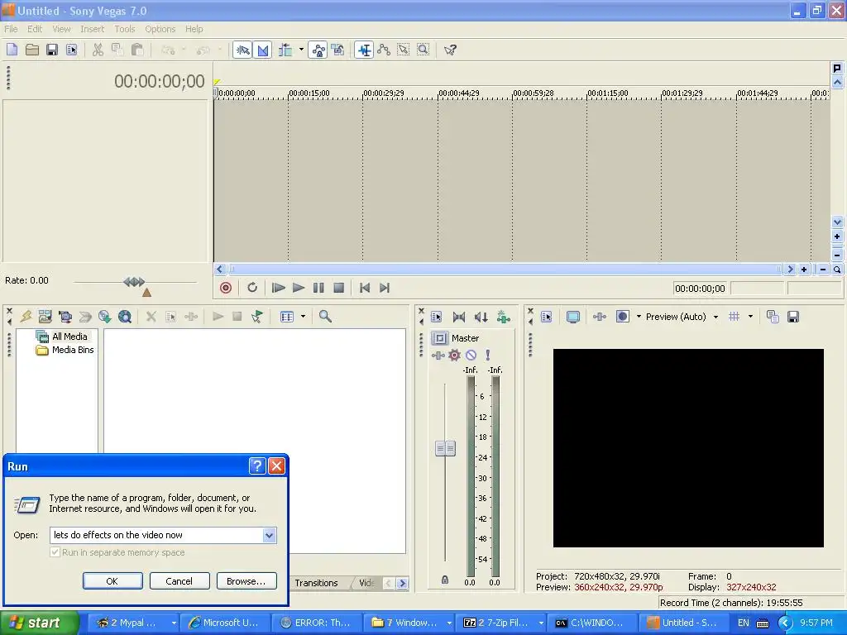Adjust the Rate scrub slider
847x635 pixels.
tap(134, 282)
